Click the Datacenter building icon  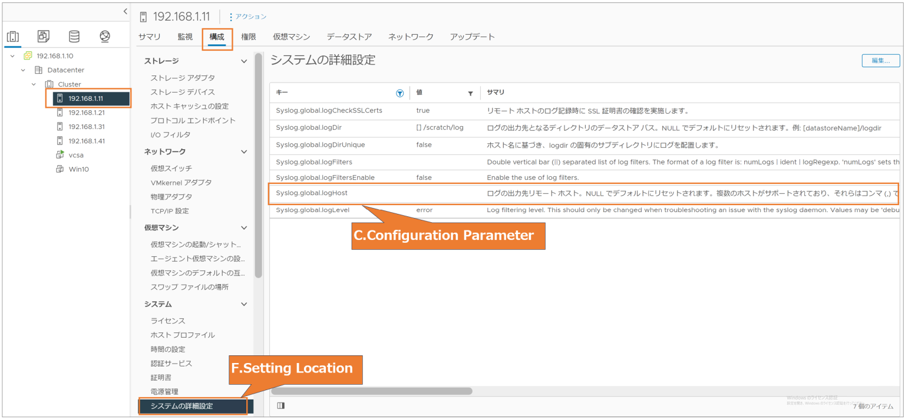point(38,70)
